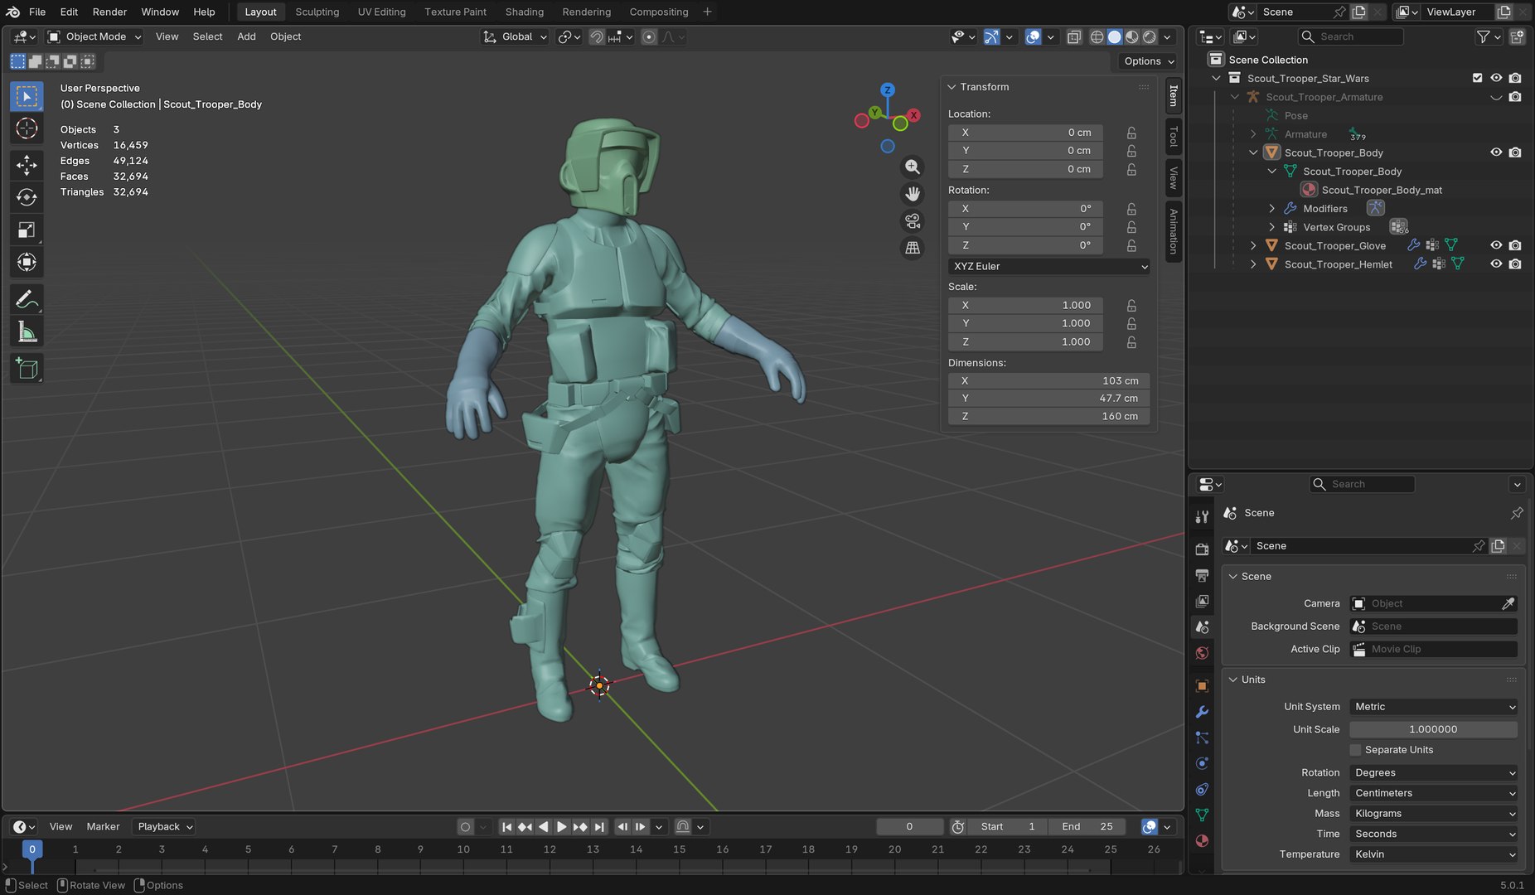Expand the Vertex Groups tree row
Image resolution: width=1535 pixels, height=895 pixels.
(1272, 227)
